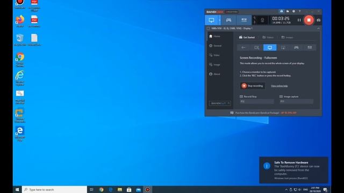
Task: Open the Image settings section
Action: point(214,64)
